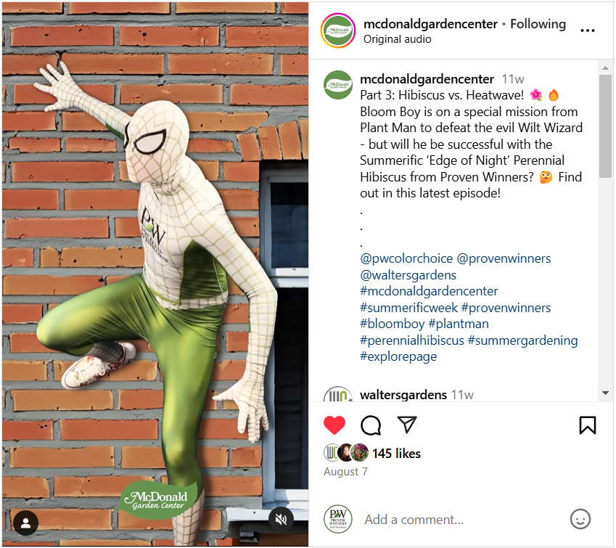616x548 pixels.
Task: Open mcdonaldgardencenter header profile avatar
Action: point(338,30)
